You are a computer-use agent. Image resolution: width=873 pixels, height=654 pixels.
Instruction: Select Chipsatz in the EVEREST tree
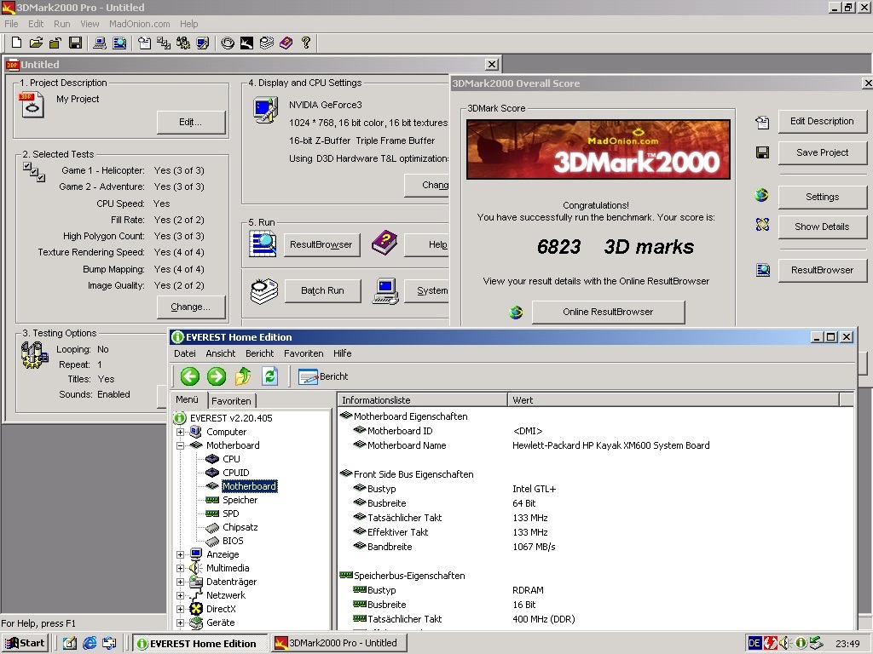[x=240, y=527]
